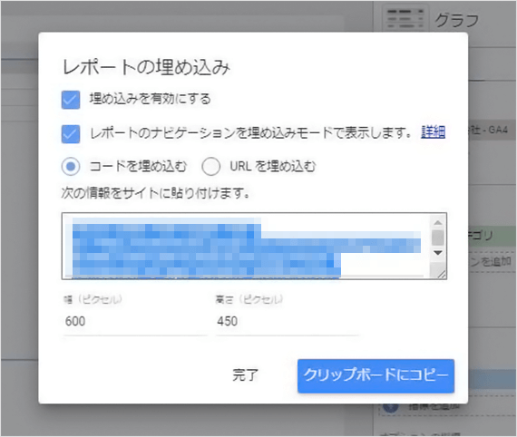Select the コードを埋め込む radio button

coord(71,167)
